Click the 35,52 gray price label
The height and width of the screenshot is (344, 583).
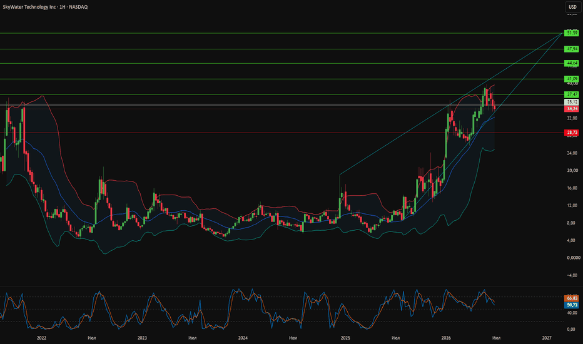(572, 102)
